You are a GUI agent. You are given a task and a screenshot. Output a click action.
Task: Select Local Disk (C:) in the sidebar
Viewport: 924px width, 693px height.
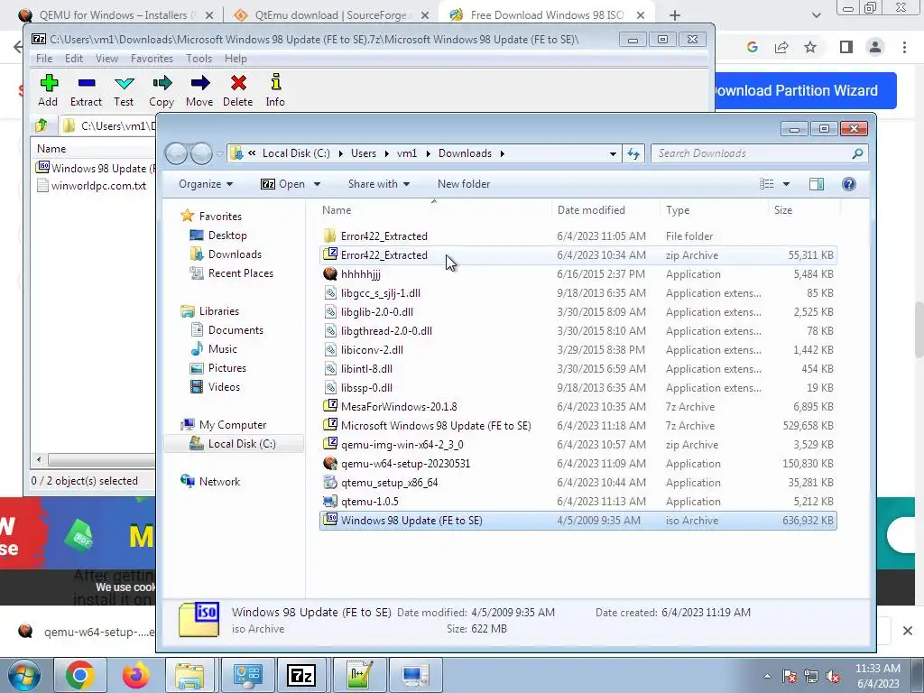[x=233, y=444]
